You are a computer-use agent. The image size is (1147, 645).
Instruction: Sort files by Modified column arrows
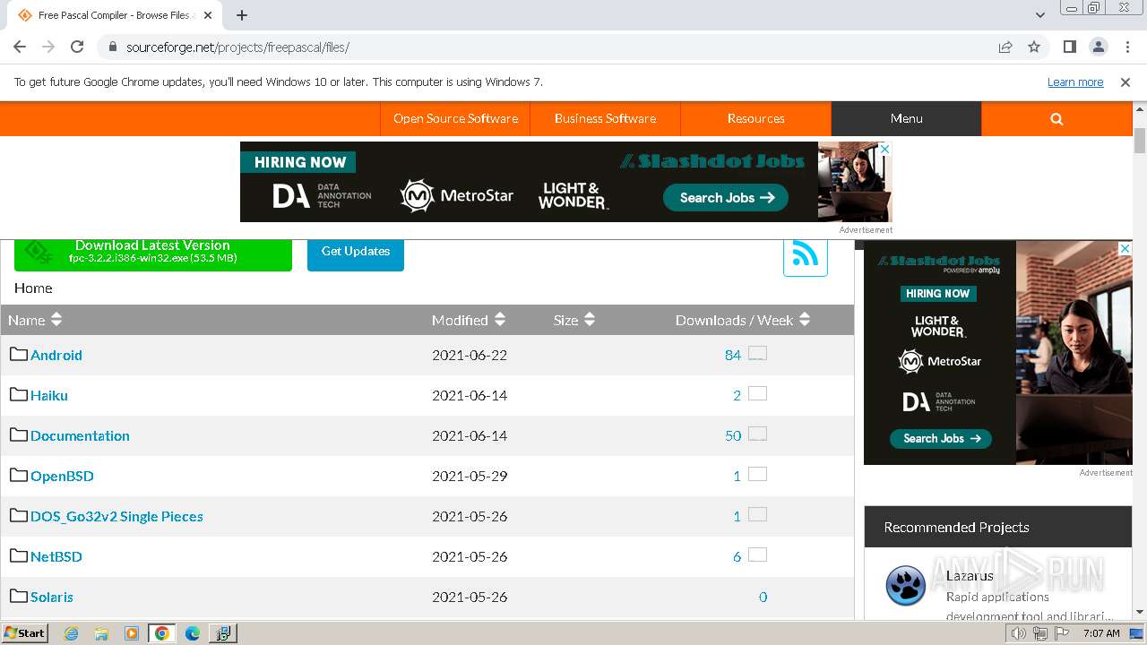[x=500, y=320]
